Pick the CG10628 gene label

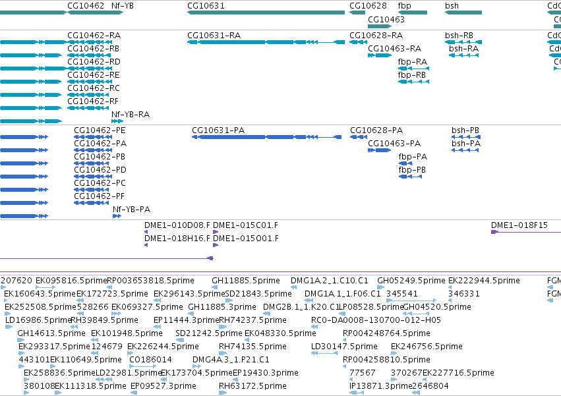[368, 6]
